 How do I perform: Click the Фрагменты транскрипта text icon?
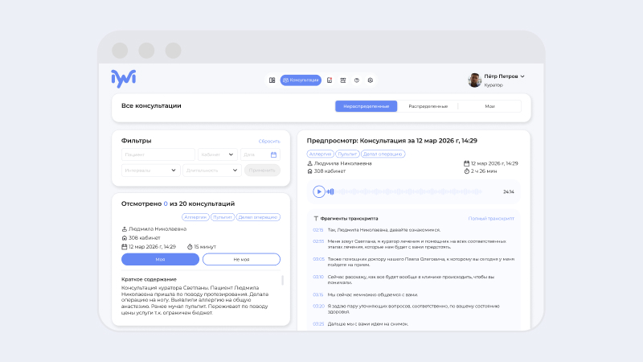[x=316, y=219]
